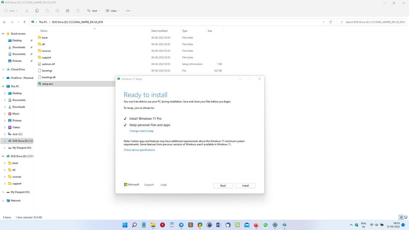Click ENG IN language indicator
Viewport: 409px width, 230px height.
click(363, 225)
